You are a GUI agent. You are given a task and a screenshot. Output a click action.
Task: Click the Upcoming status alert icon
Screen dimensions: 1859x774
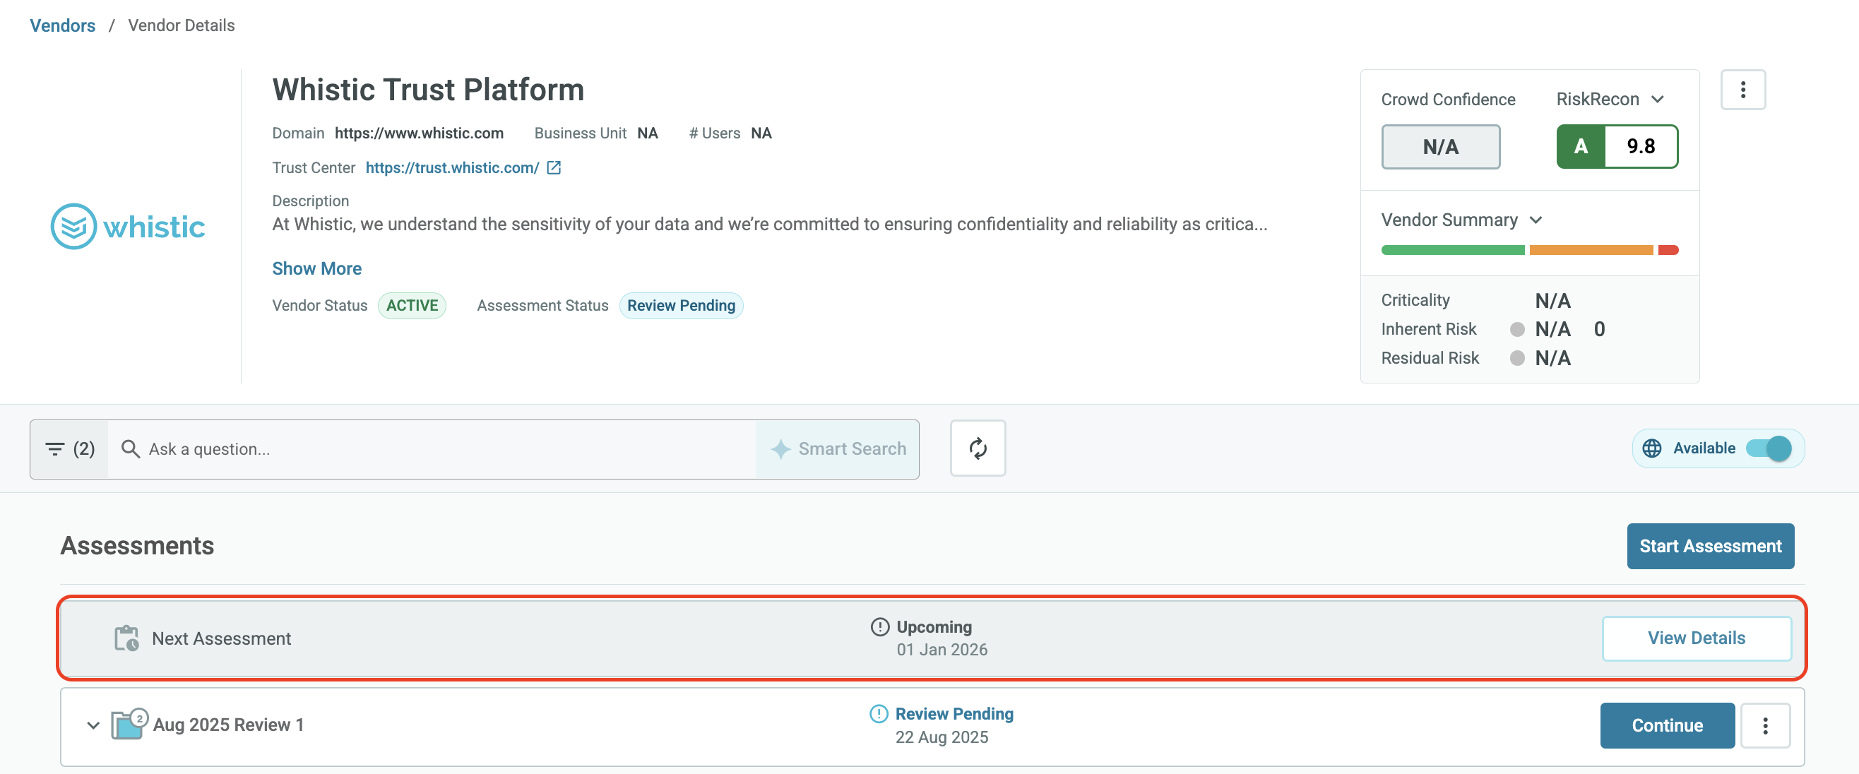(880, 627)
